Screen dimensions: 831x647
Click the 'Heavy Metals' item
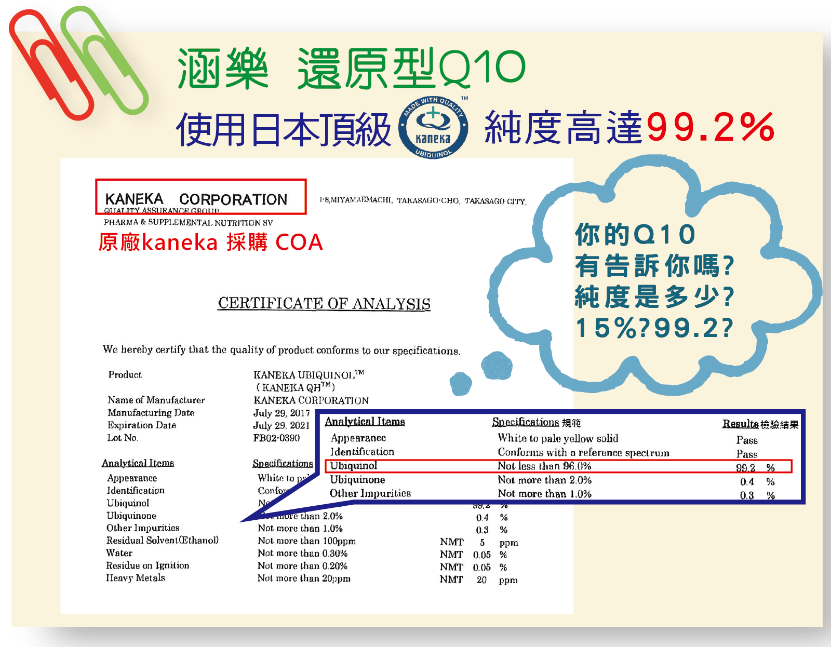pyautogui.click(x=136, y=578)
